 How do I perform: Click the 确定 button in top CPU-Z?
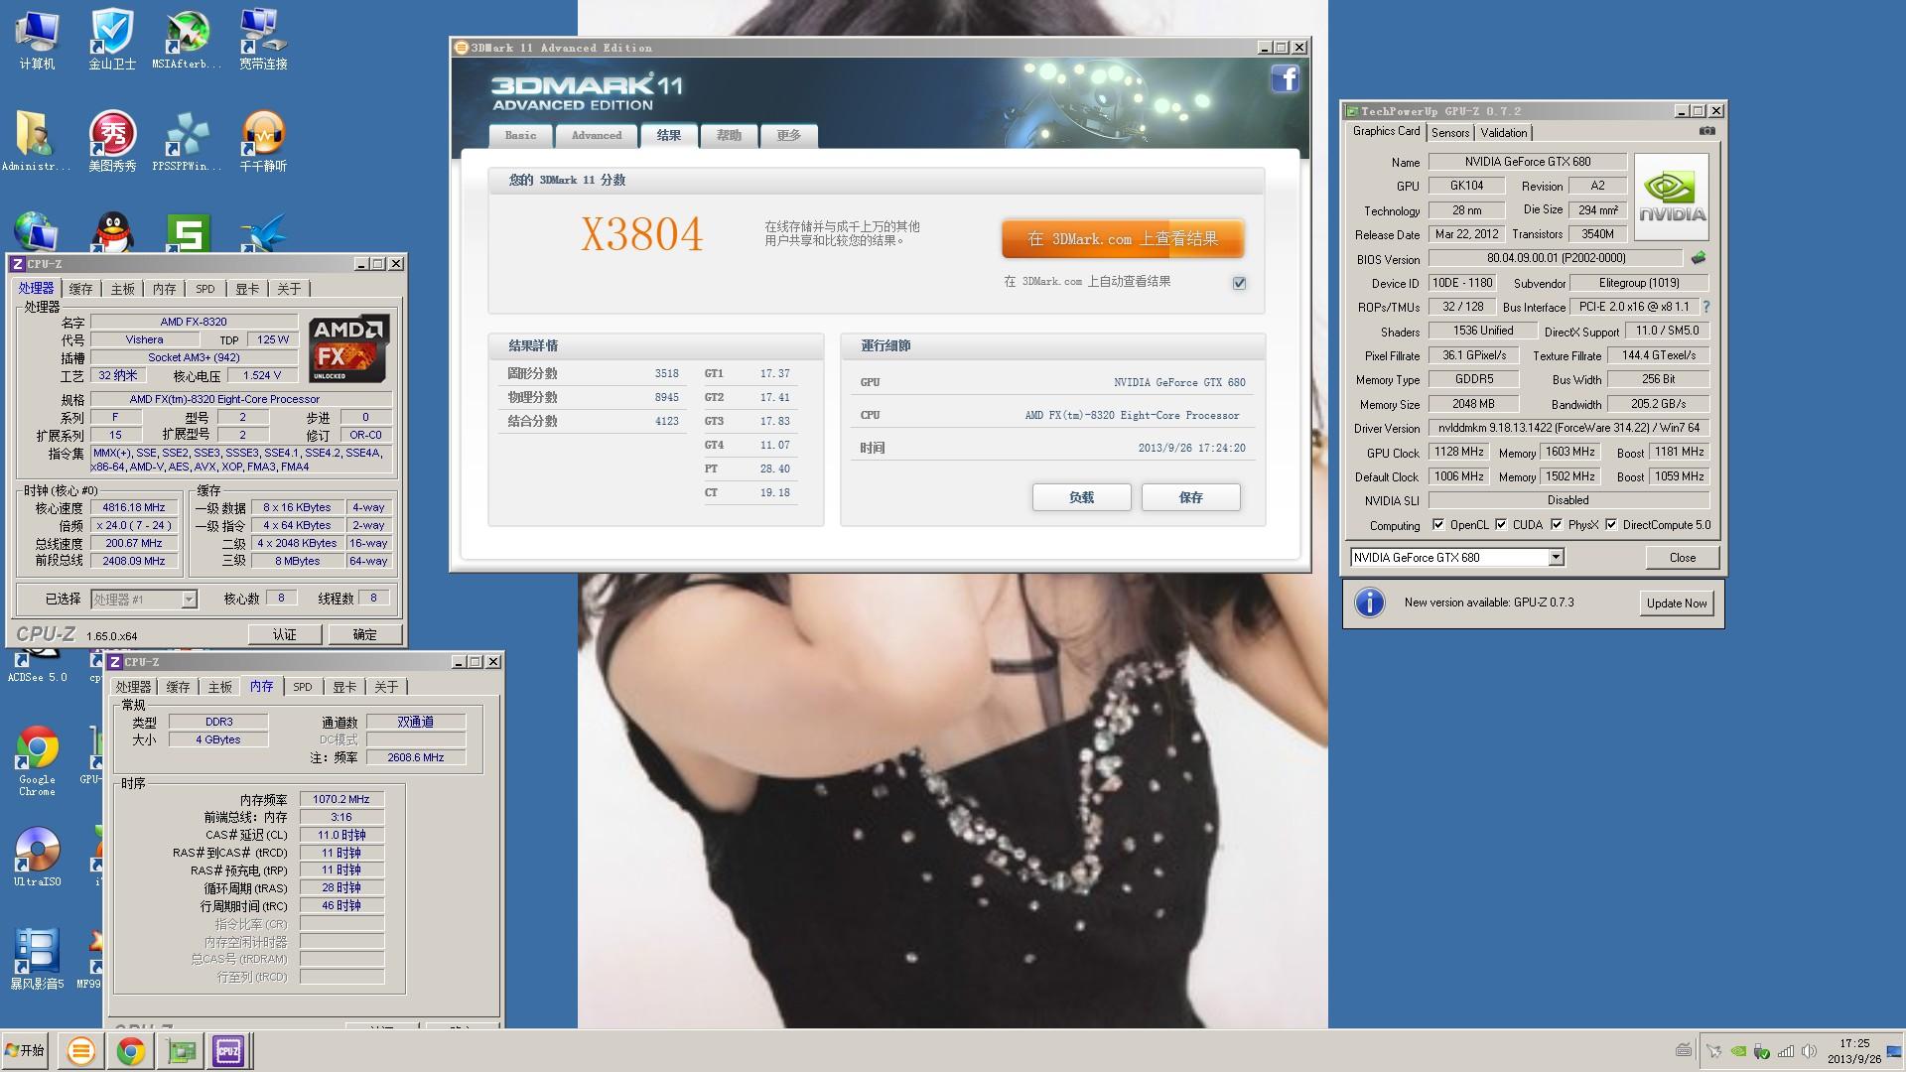[364, 634]
